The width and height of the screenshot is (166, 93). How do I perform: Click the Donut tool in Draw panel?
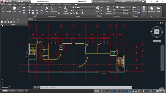pos(14,22)
